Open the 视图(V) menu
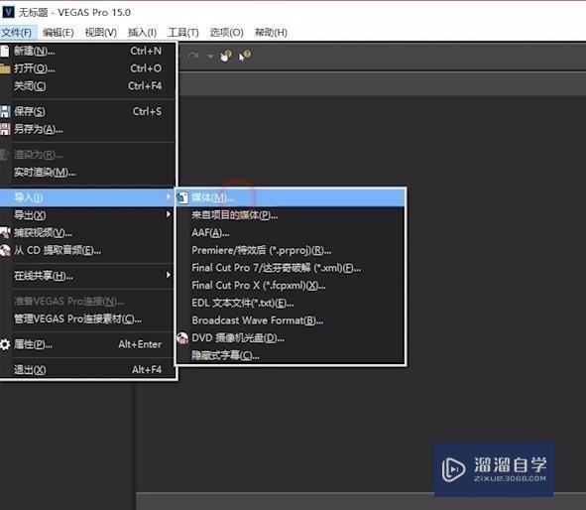Image resolution: width=586 pixels, height=510 pixels. point(101,33)
